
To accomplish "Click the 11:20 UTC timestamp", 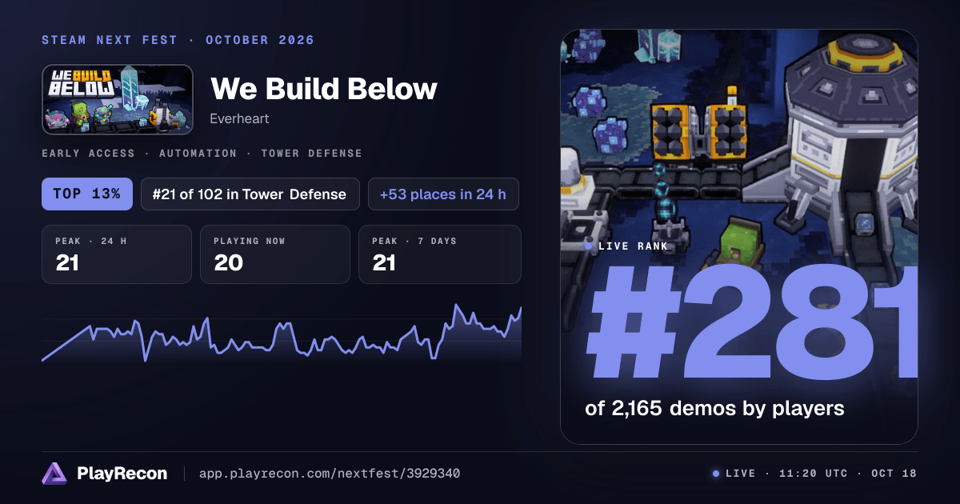I will click(814, 474).
